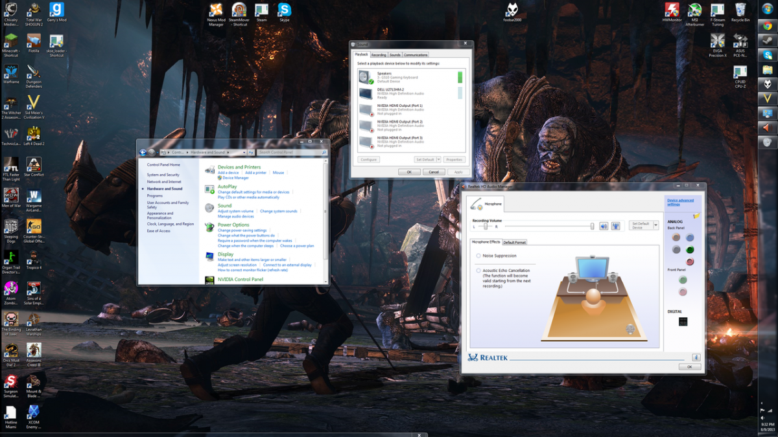The height and width of the screenshot is (437, 778).
Task: Select the green front panel jack
Action: (x=683, y=280)
